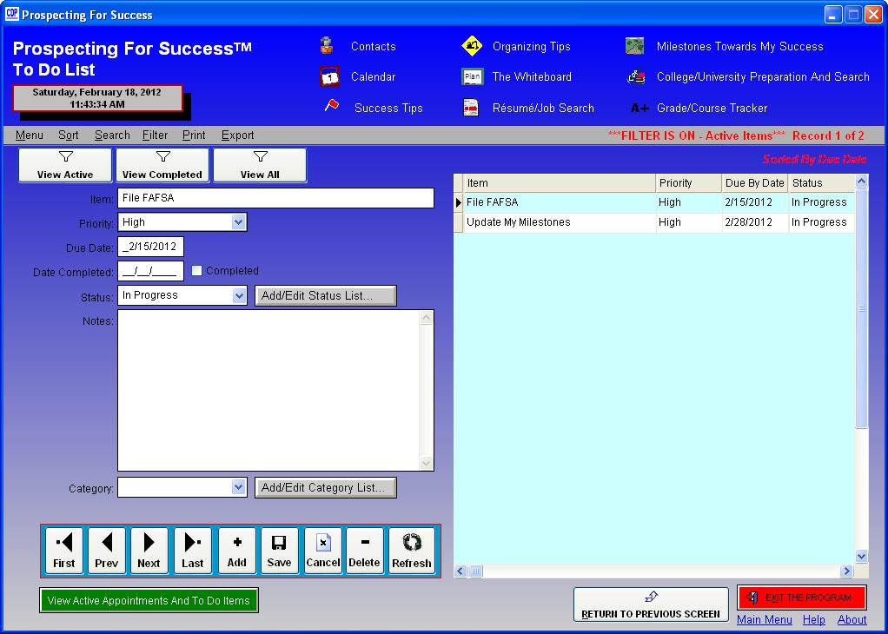Click the Organizing Tips icon
Image resolution: width=888 pixels, height=634 pixels.
(472, 46)
